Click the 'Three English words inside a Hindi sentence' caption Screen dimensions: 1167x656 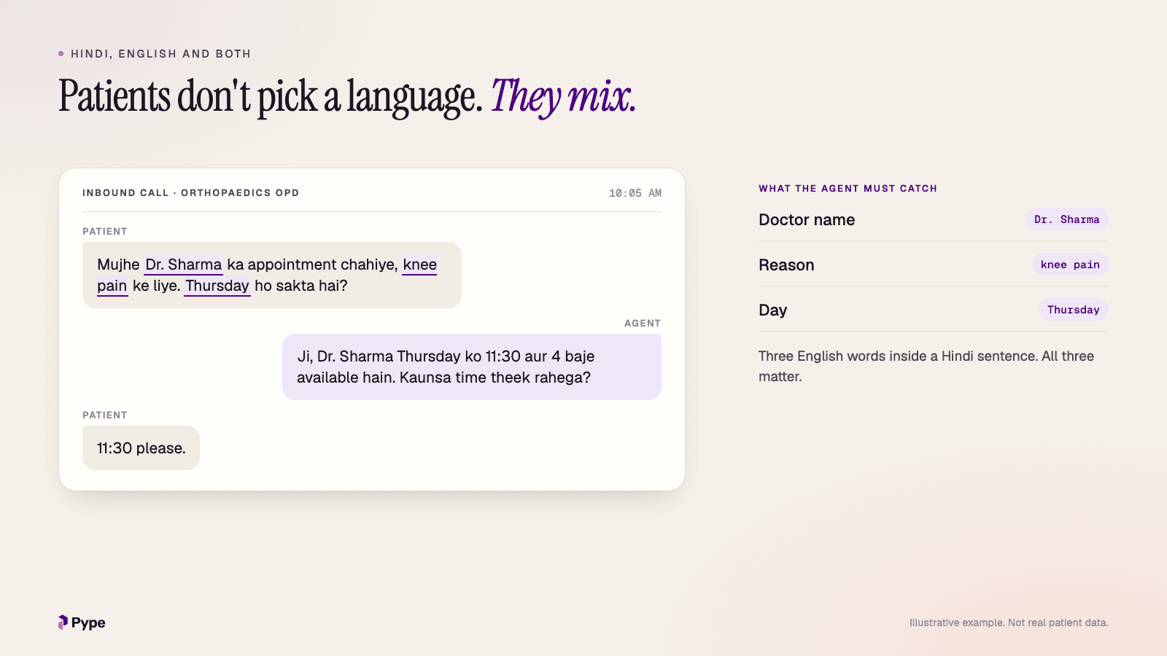926,366
